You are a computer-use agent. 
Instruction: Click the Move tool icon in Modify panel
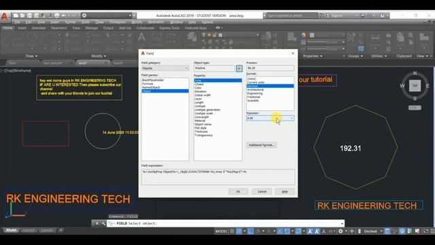click(x=67, y=35)
